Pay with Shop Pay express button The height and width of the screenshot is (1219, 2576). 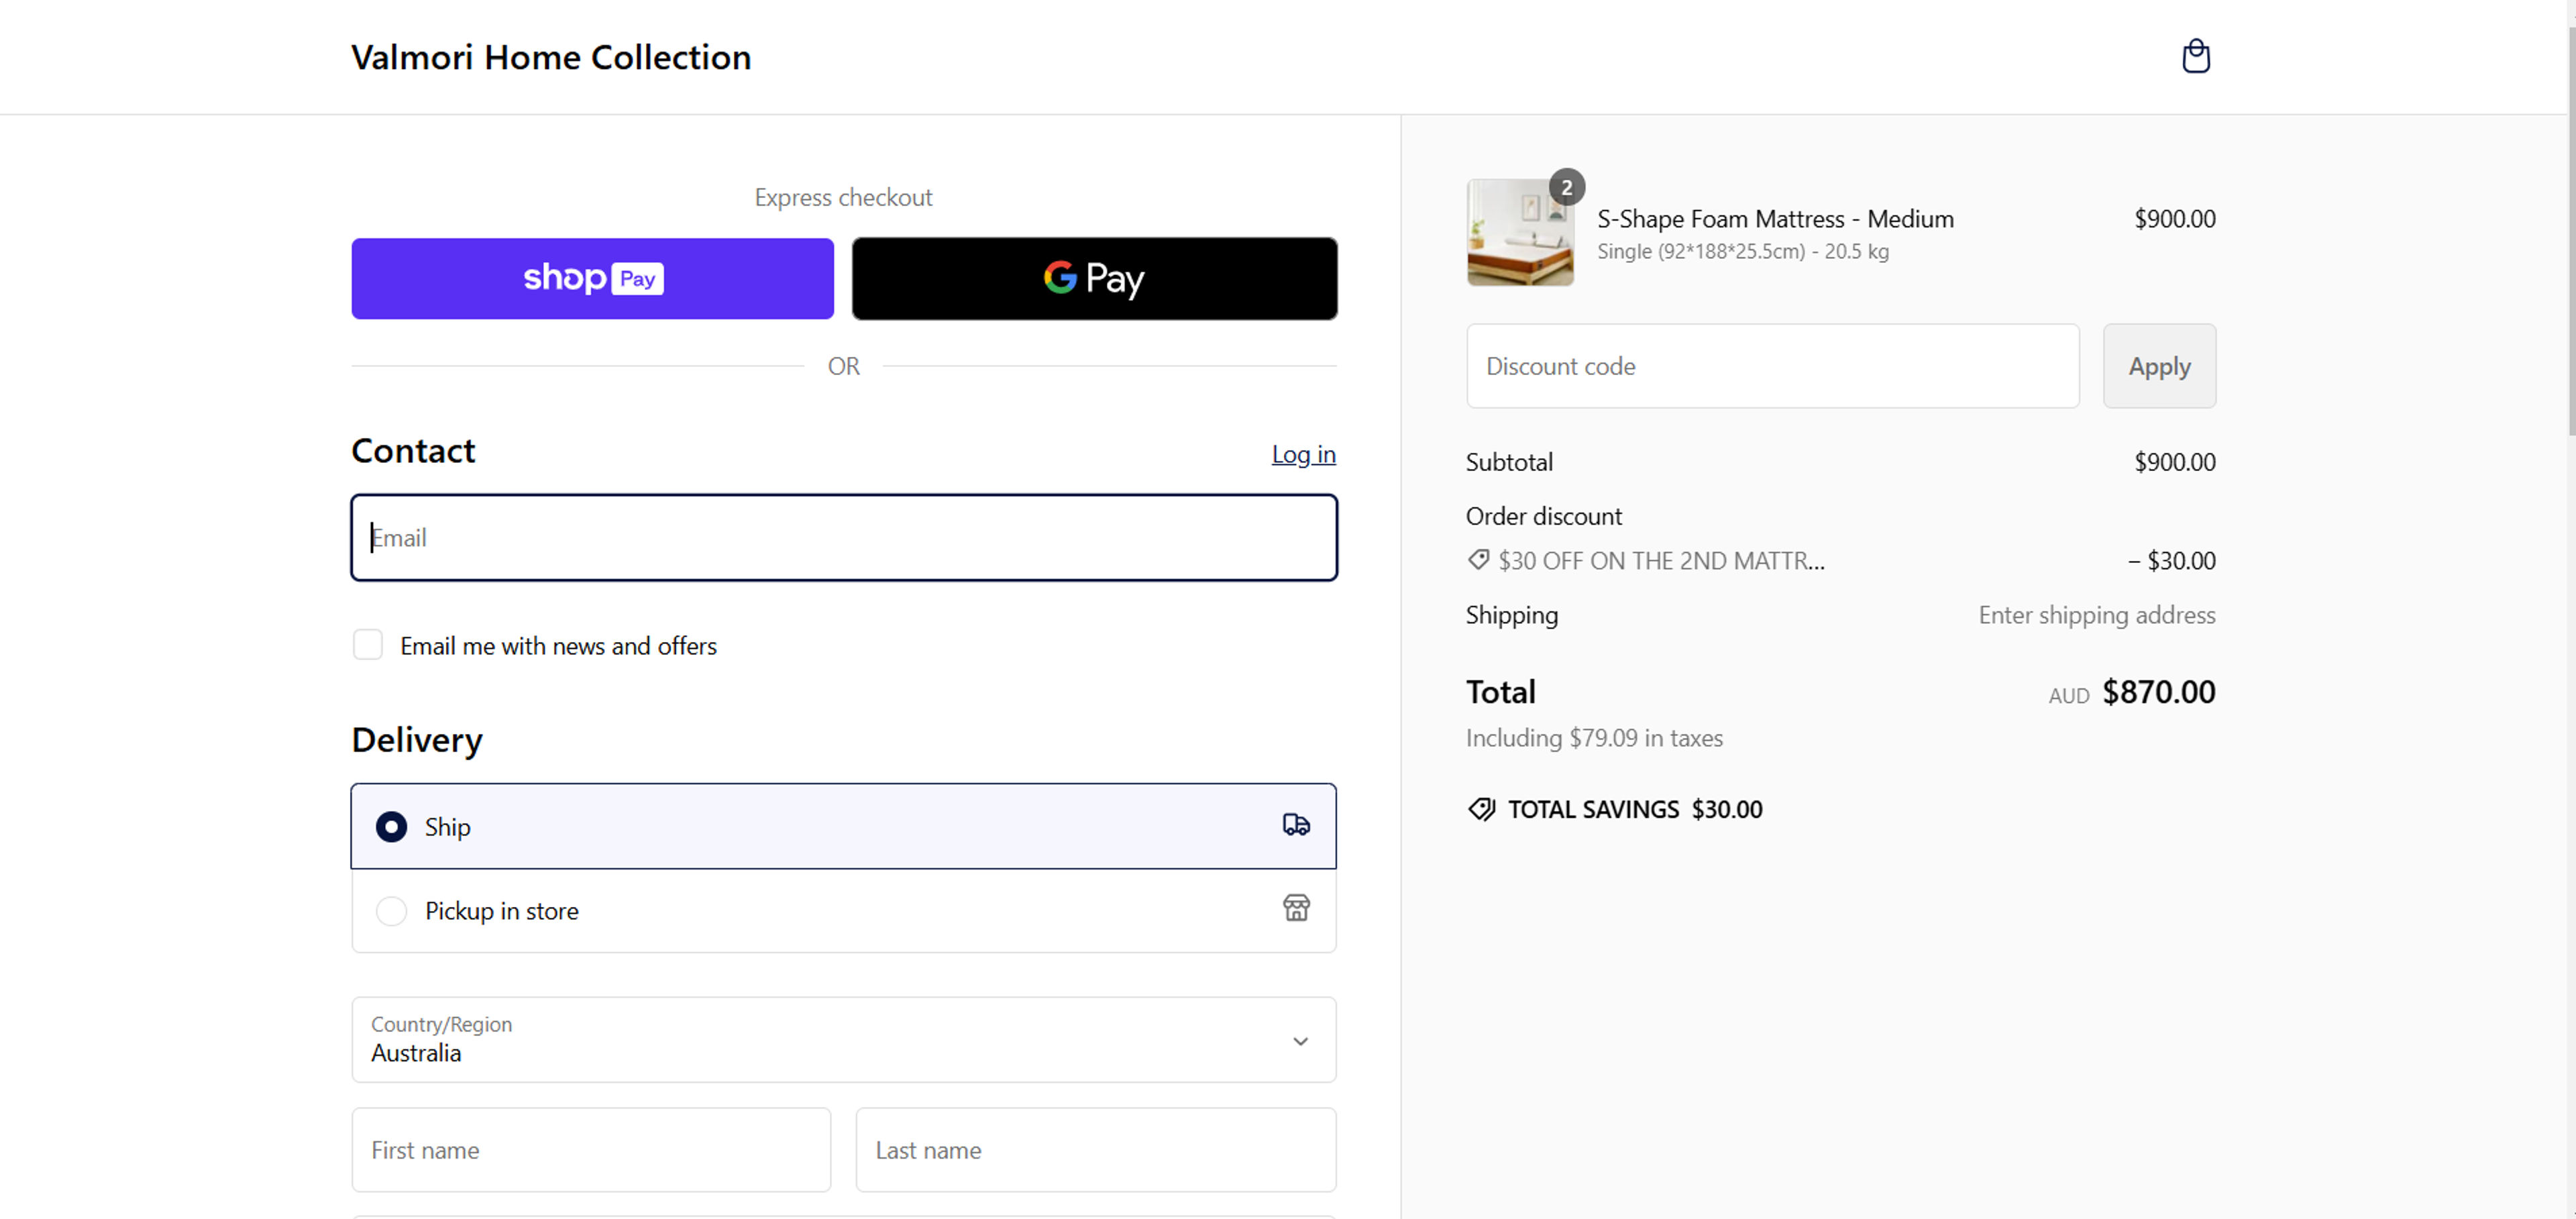pyautogui.click(x=592, y=278)
